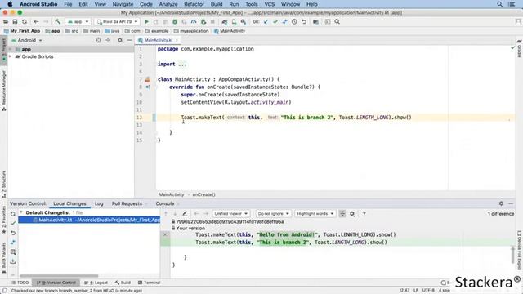Stop the running app with stop icon

click(212, 22)
